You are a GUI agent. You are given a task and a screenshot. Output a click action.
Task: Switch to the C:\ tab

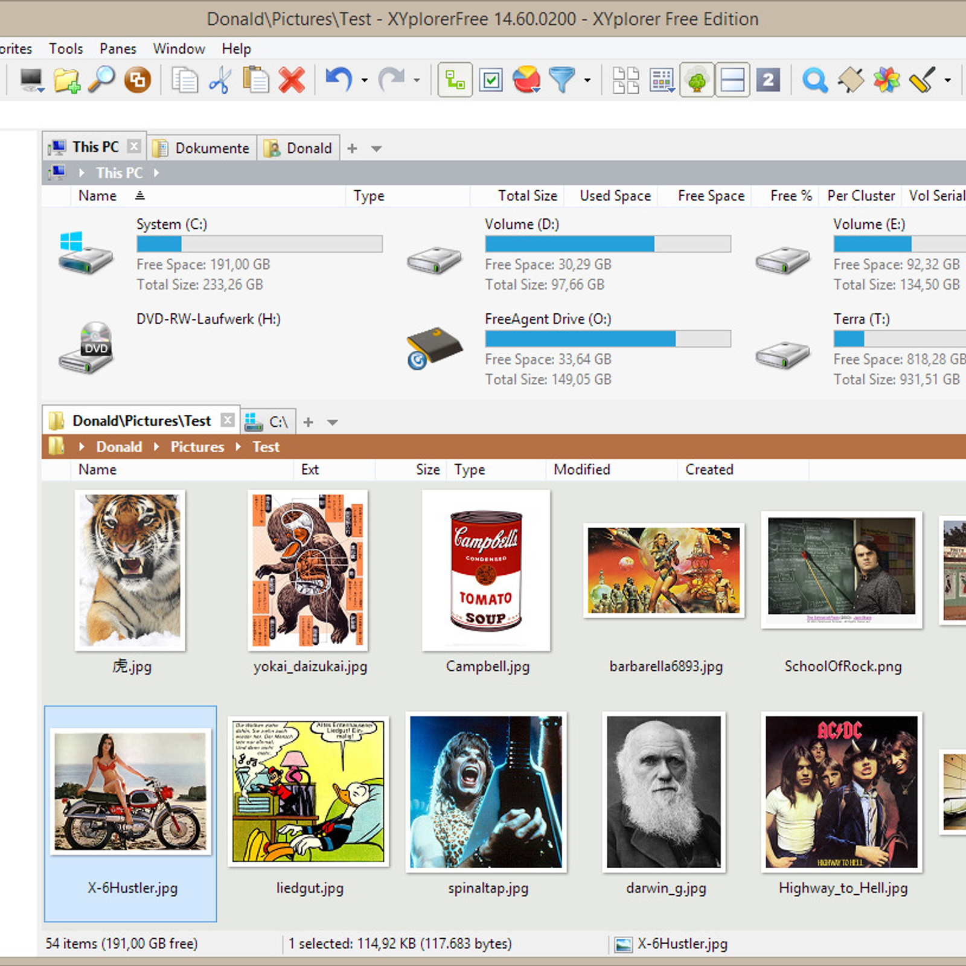click(x=268, y=421)
